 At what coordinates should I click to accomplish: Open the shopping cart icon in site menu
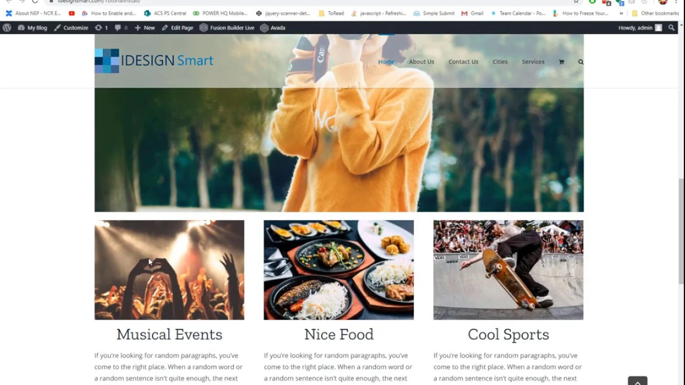tap(561, 62)
